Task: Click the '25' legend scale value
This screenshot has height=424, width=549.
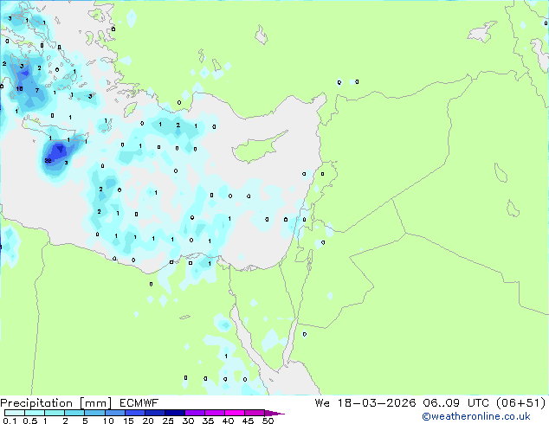Action: pyautogui.click(x=168, y=421)
